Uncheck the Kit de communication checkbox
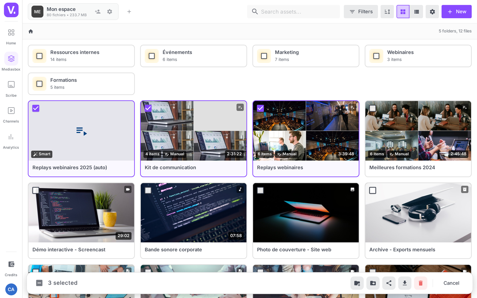 click(148, 108)
